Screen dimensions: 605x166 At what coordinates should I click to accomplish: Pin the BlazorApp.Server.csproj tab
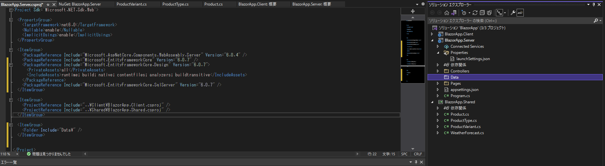(x=48, y=5)
